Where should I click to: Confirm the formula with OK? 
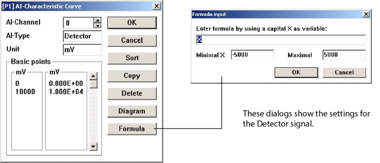pos(296,72)
